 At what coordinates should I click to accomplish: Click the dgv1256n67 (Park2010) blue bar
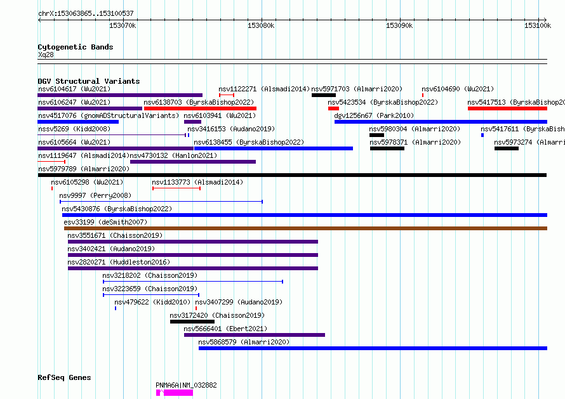click(x=441, y=122)
